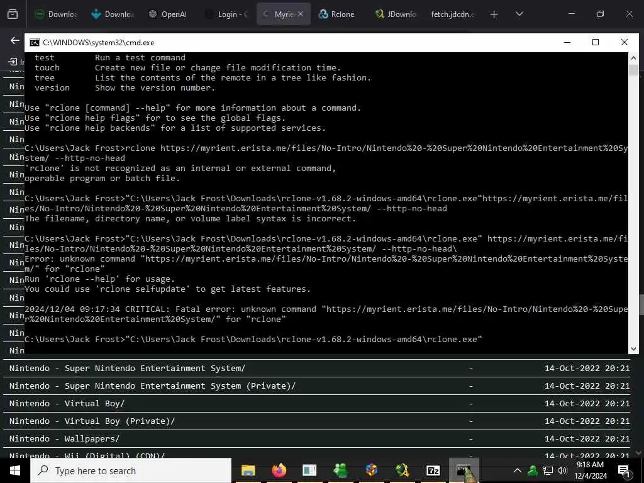Open the colorful cube taskbar app
Screen dimensions: 644x483
[x=371, y=470]
